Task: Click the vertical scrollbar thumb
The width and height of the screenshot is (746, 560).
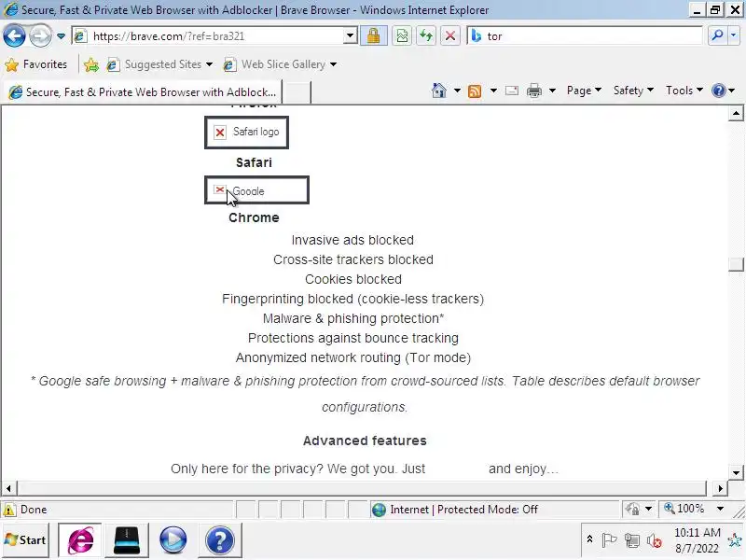Action: coord(736,264)
